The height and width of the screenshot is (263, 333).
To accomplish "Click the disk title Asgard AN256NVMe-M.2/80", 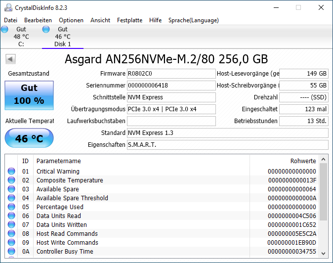I will [166, 59].
